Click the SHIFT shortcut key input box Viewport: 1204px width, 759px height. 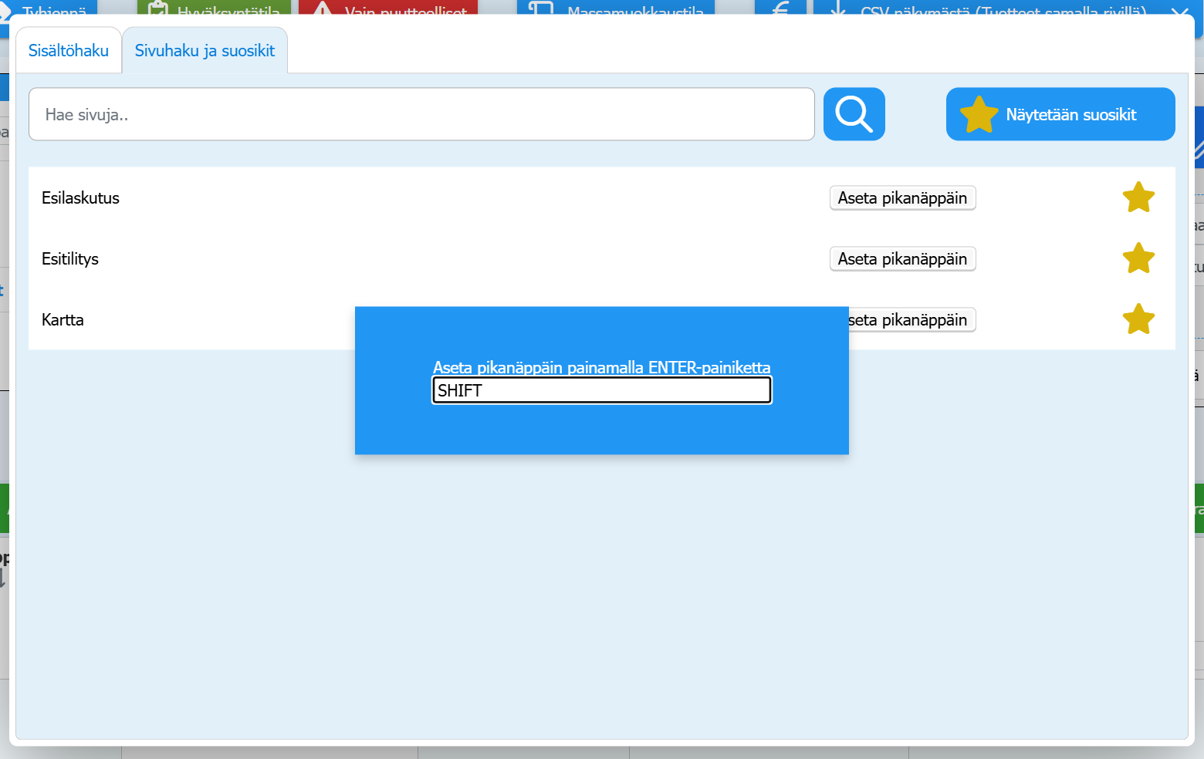pyautogui.click(x=602, y=390)
